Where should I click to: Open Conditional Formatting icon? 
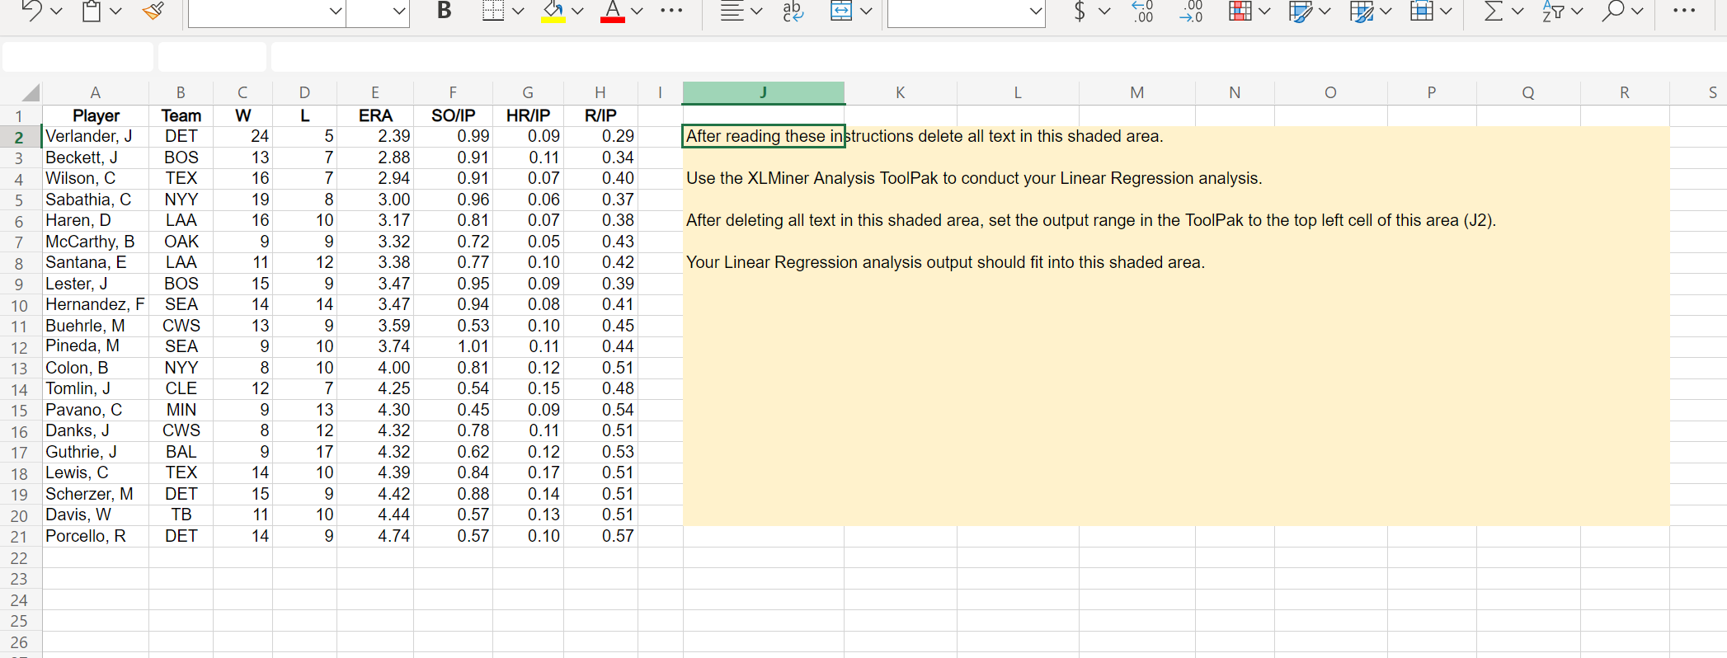click(x=1240, y=11)
